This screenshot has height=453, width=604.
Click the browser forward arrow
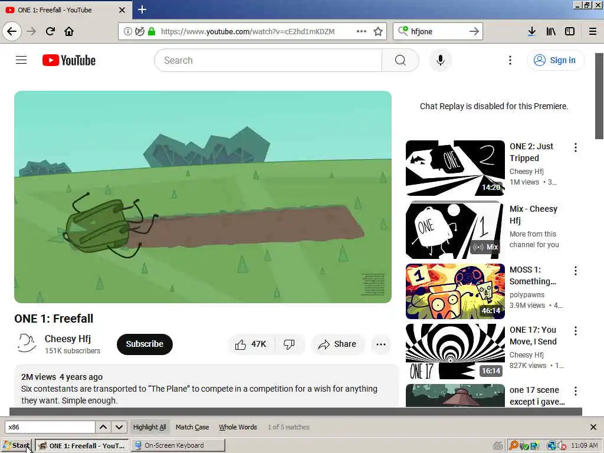point(32,31)
